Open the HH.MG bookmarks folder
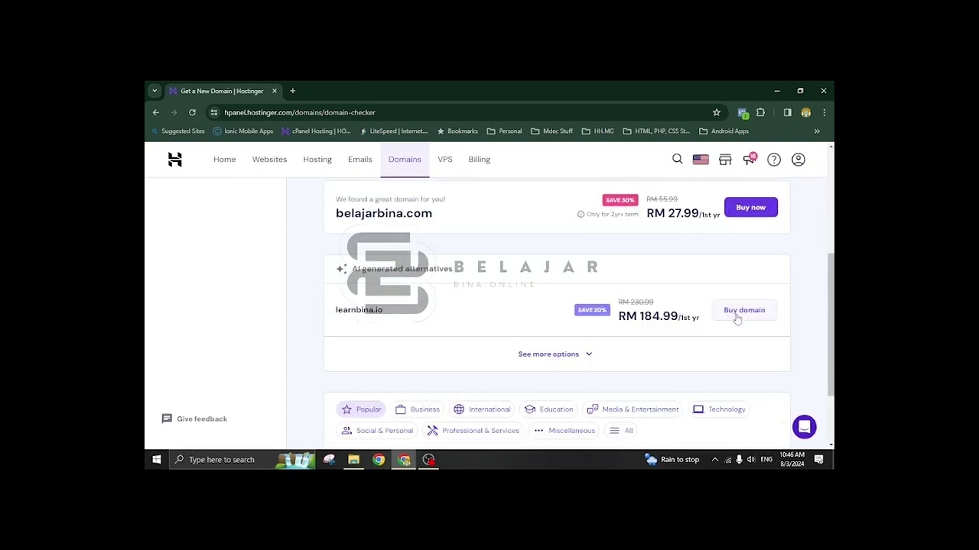This screenshot has height=550, width=979. [x=597, y=131]
